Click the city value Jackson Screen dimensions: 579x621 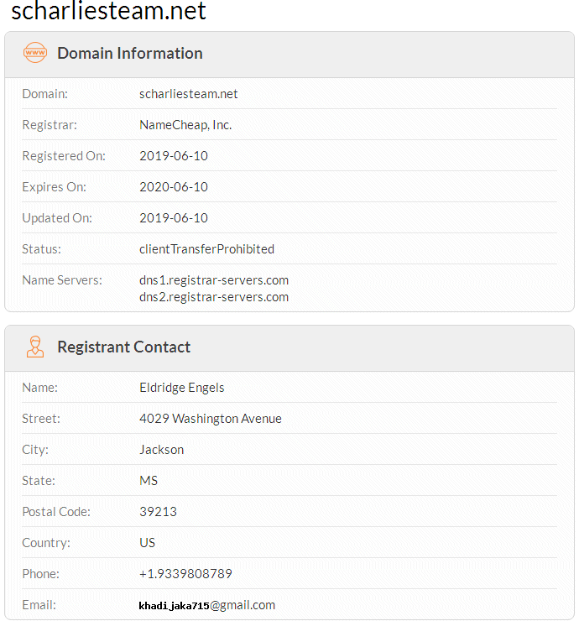pos(162,450)
